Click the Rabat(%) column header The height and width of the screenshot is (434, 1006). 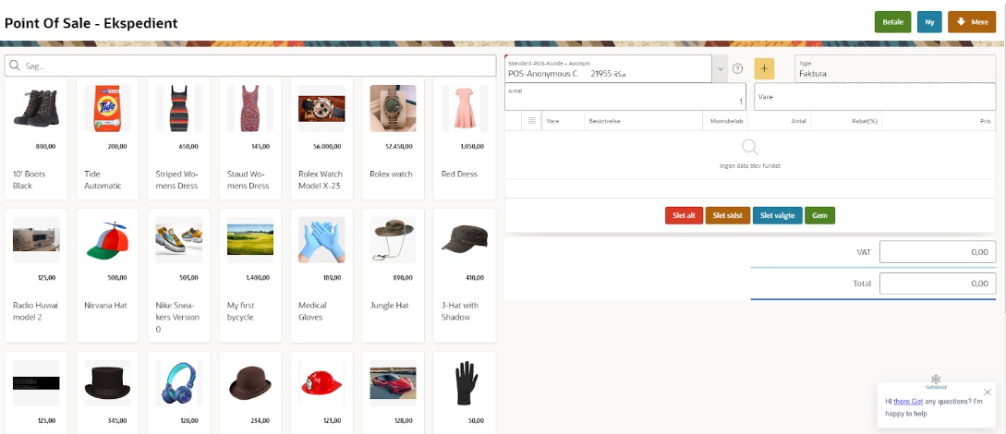(x=864, y=121)
